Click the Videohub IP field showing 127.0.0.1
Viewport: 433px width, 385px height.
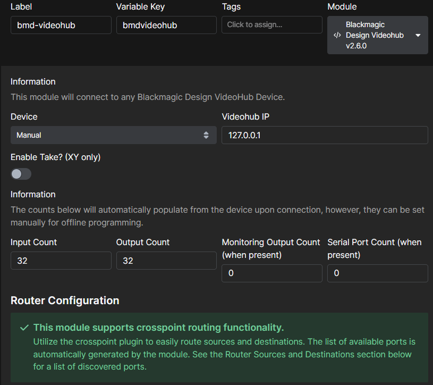[x=325, y=135]
